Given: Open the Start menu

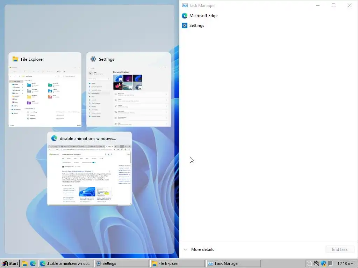Looking at the screenshot, I should coord(10,263).
